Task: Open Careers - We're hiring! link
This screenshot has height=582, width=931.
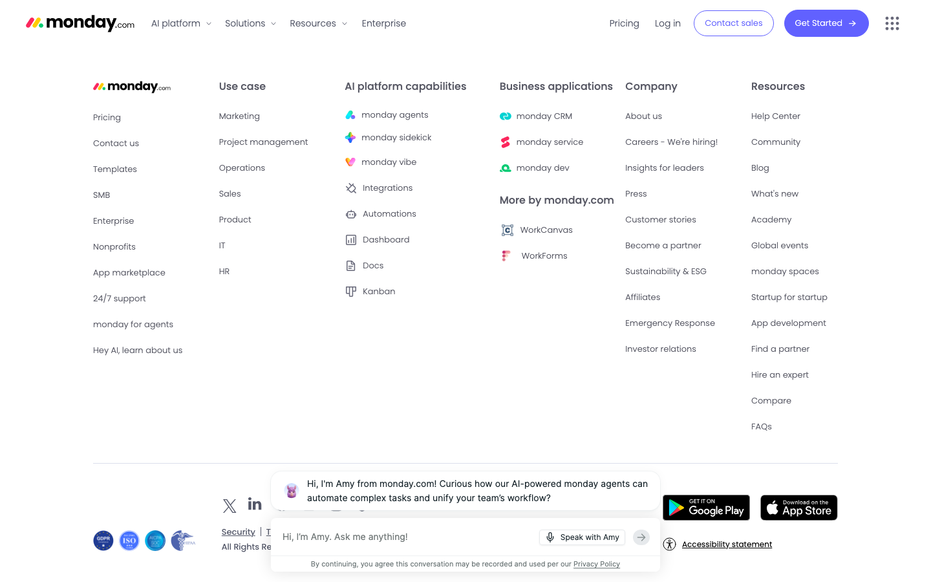Action: tap(671, 142)
